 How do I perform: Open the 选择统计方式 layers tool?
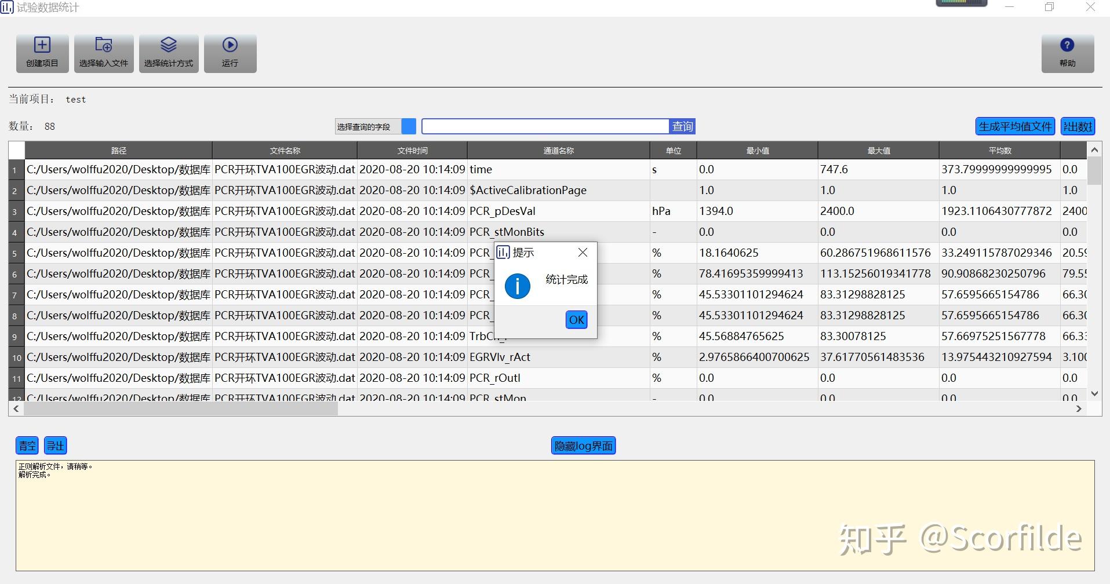tap(169, 53)
